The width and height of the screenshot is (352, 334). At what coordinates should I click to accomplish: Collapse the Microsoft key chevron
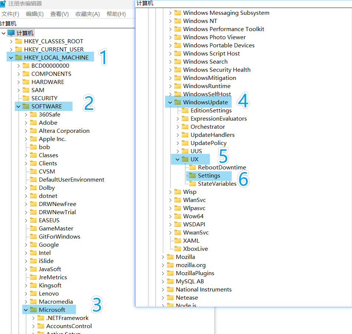[x=26, y=310]
